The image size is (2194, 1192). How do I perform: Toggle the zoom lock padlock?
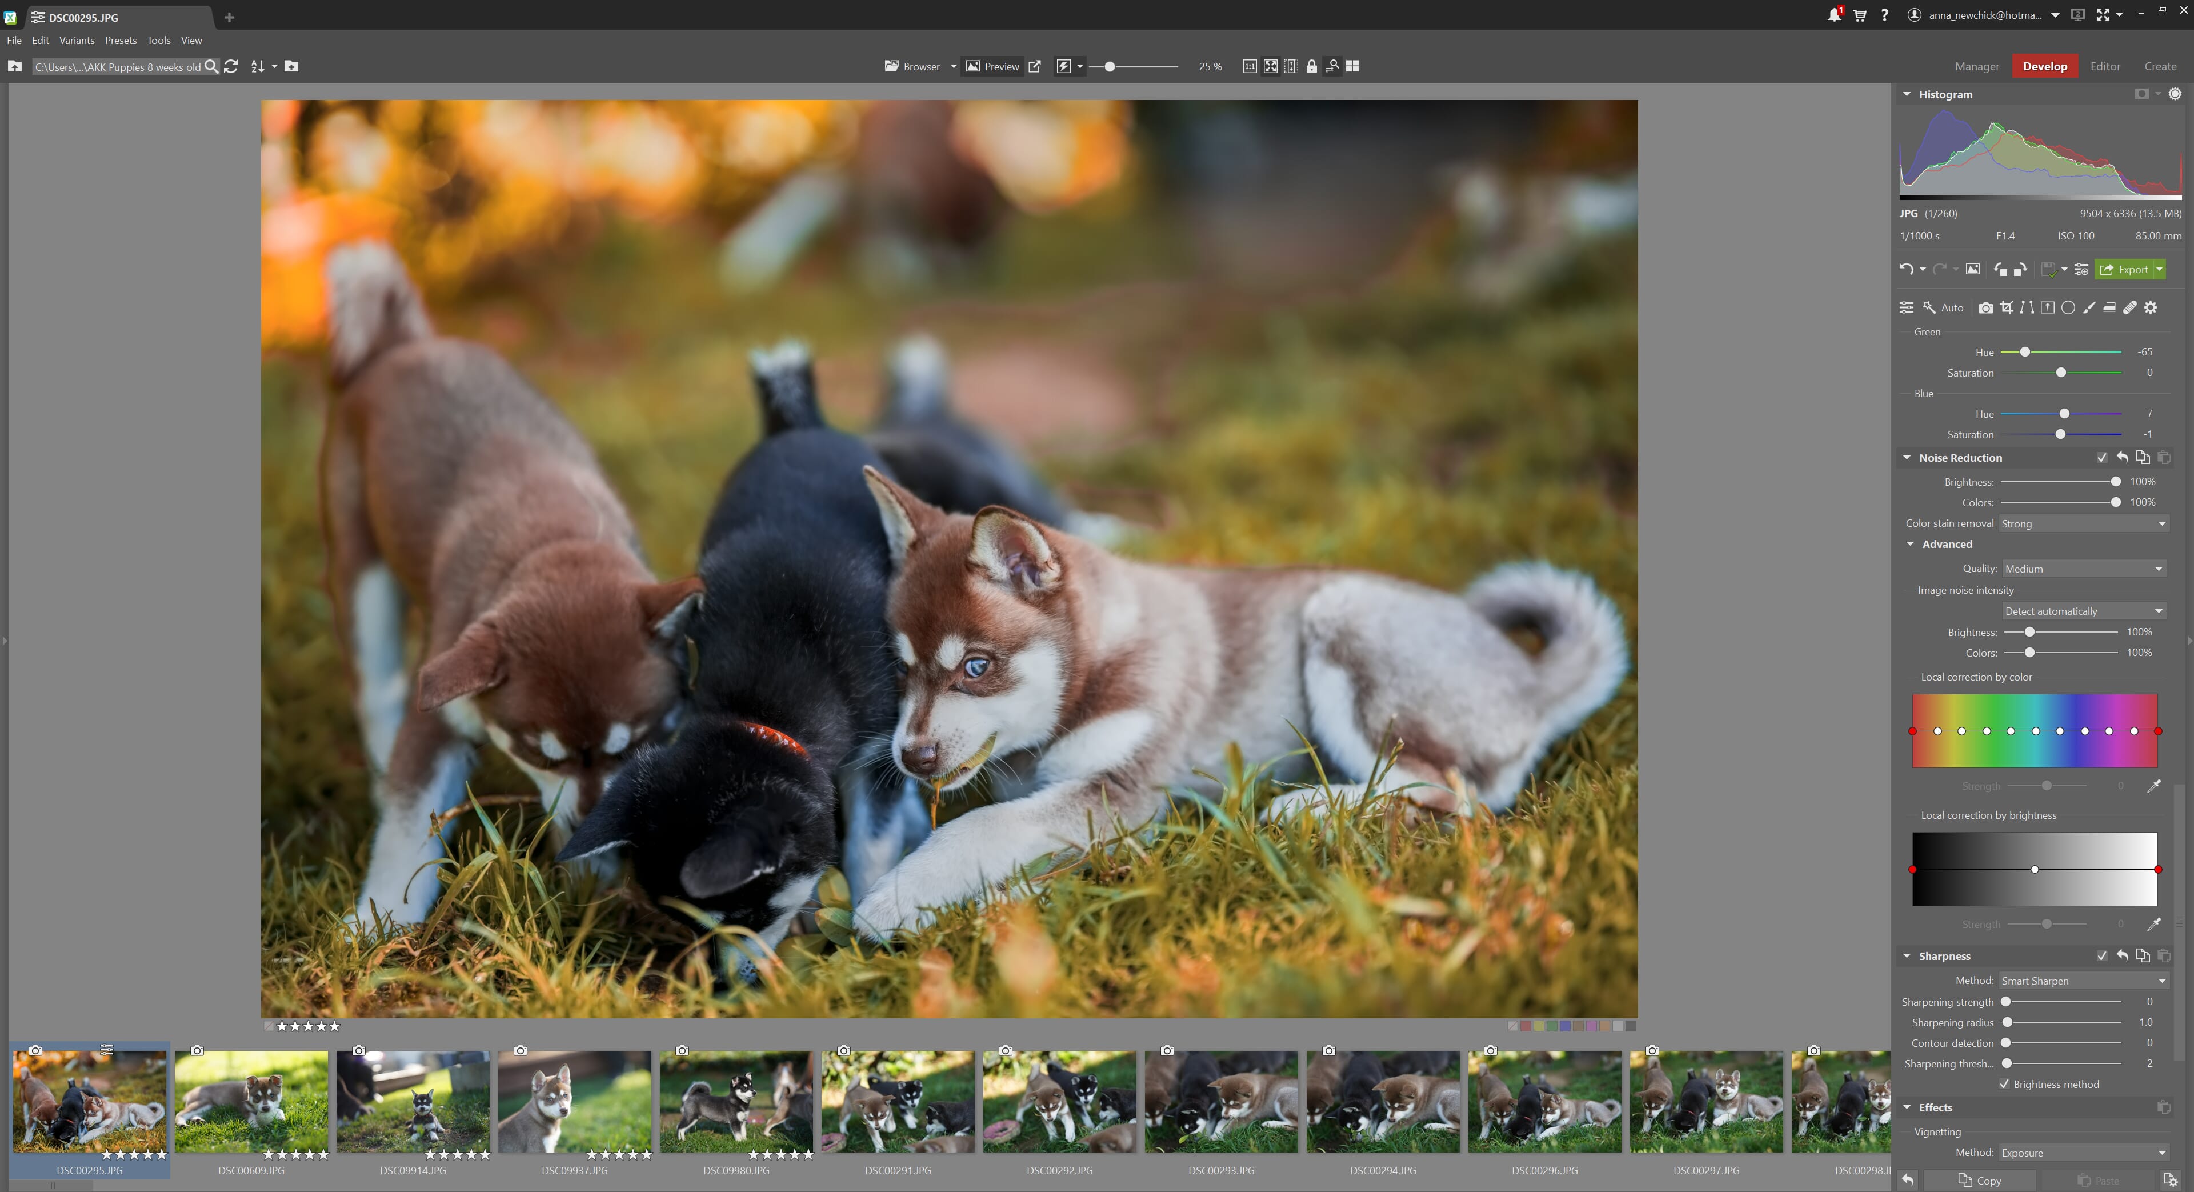1312,66
